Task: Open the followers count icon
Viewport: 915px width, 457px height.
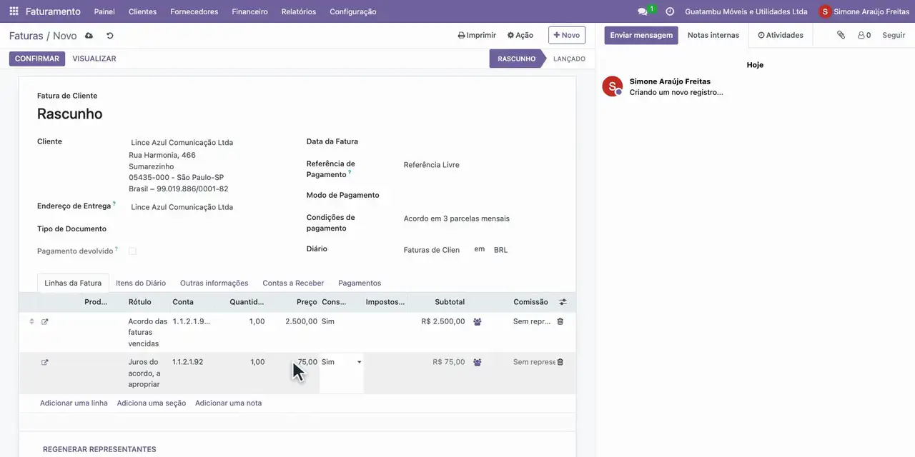Action: coord(864,35)
